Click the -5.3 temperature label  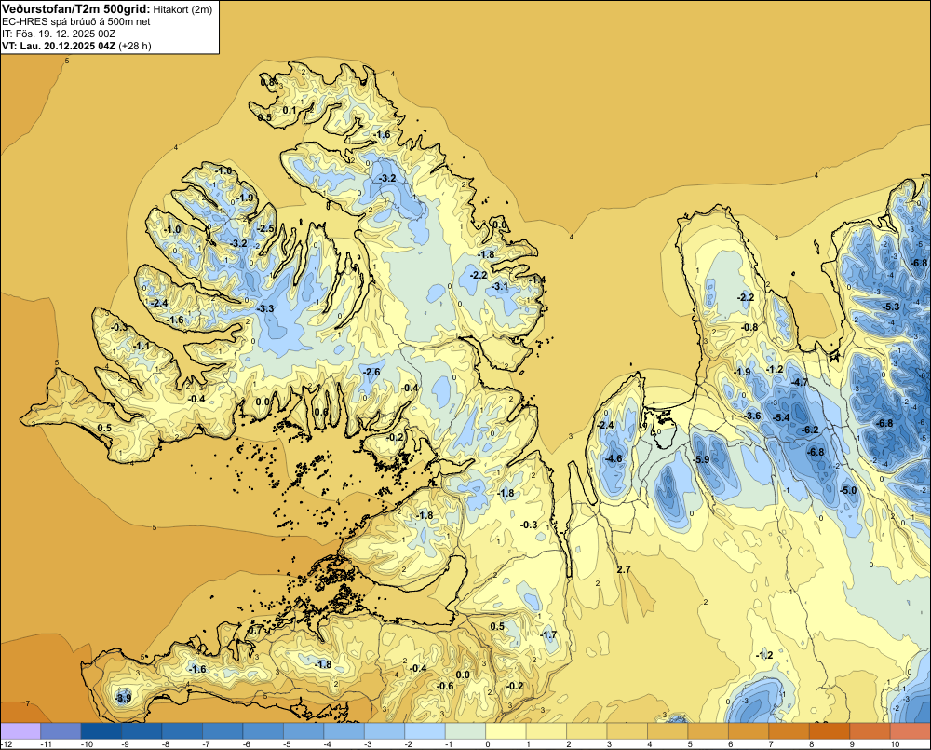[891, 307]
